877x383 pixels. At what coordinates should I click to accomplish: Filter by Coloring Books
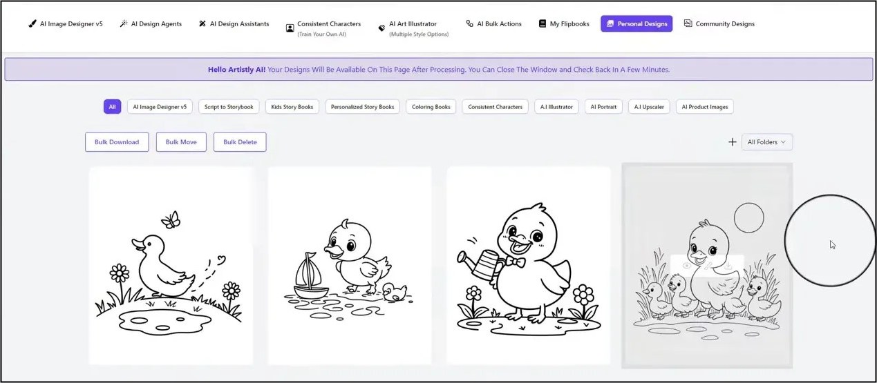click(x=431, y=107)
